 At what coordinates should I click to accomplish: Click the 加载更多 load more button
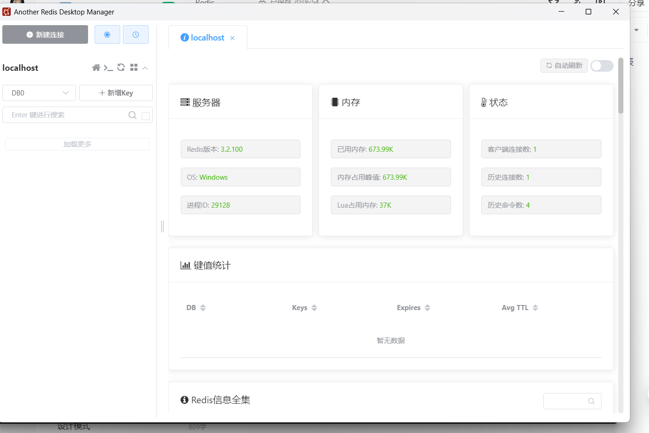click(77, 144)
